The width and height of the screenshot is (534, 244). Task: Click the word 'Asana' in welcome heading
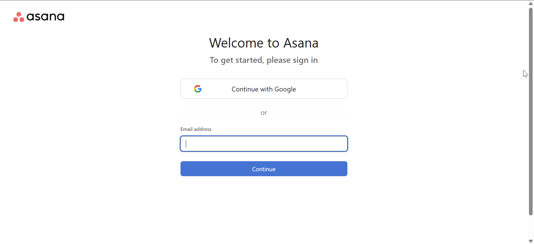[x=301, y=43]
